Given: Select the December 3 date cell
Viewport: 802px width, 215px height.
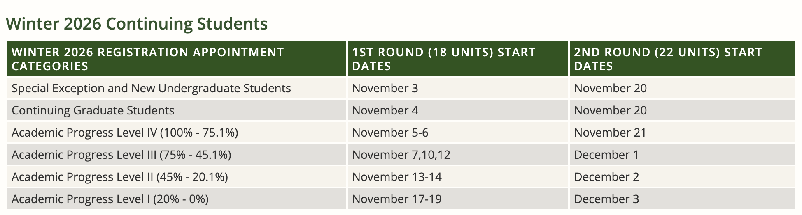Looking at the screenshot, I should (x=606, y=199).
